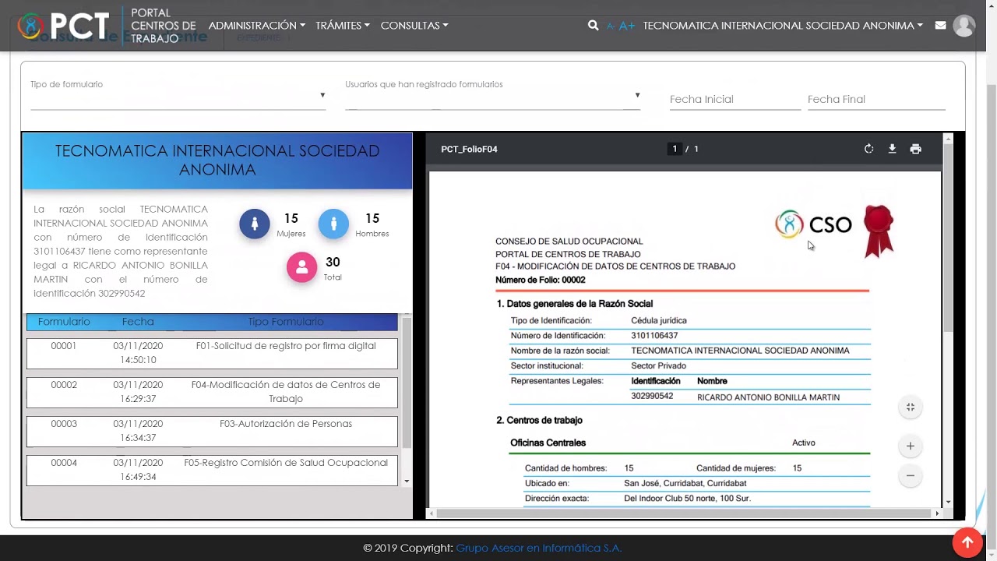
Task: Open the Tipo de formulario dropdown
Action: 178,96
